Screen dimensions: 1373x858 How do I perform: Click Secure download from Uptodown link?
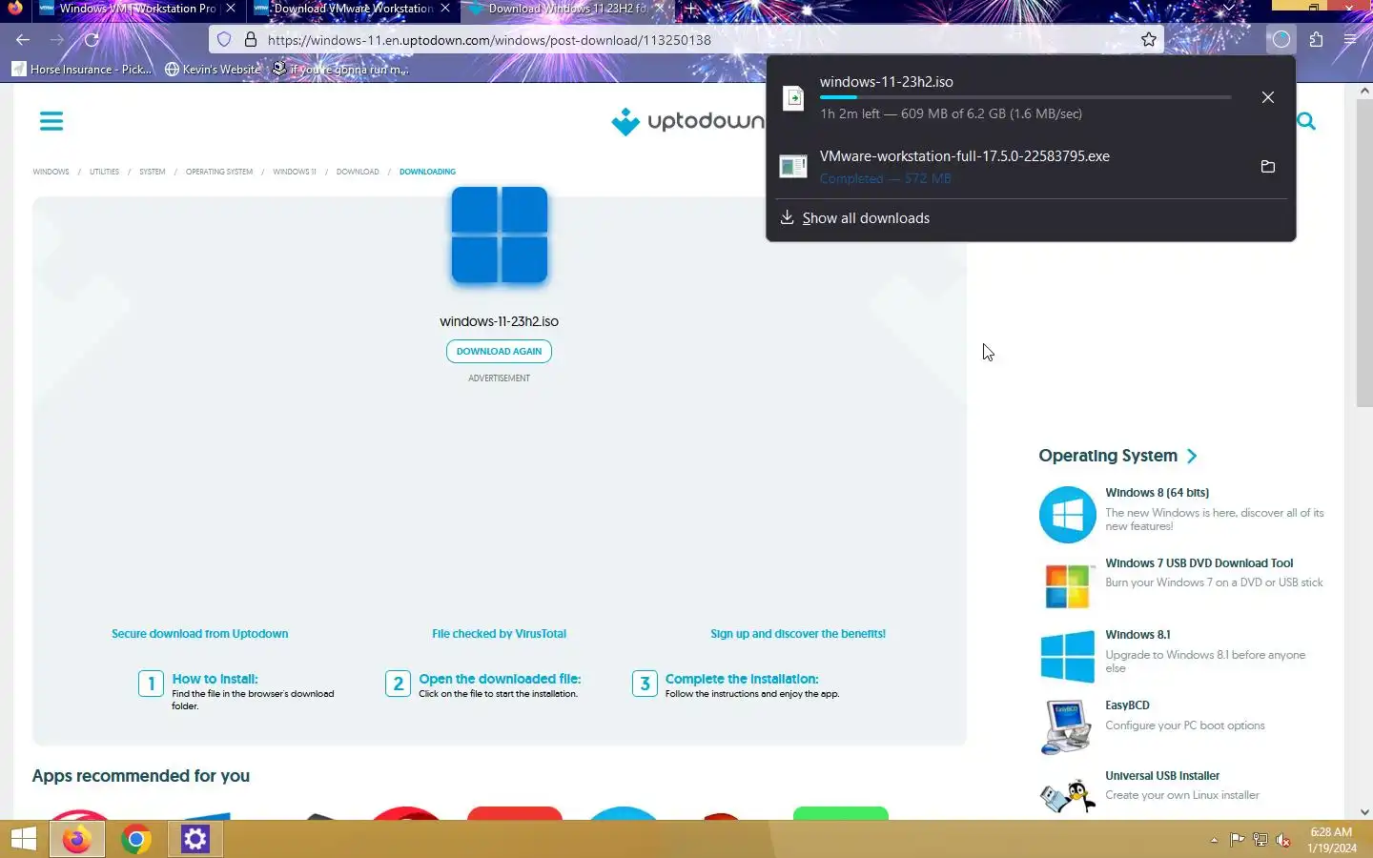coord(199,634)
